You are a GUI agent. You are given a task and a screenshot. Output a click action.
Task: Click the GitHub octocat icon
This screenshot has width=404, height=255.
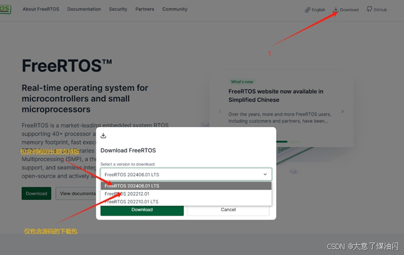point(369,9)
